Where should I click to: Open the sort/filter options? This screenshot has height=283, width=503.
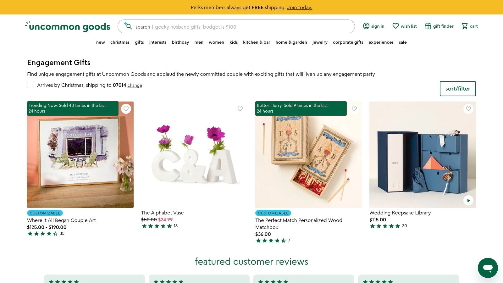coord(457,89)
